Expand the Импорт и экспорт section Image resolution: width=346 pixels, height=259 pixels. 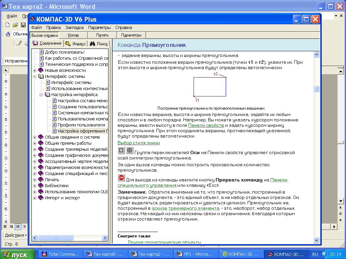[x=35, y=198]
